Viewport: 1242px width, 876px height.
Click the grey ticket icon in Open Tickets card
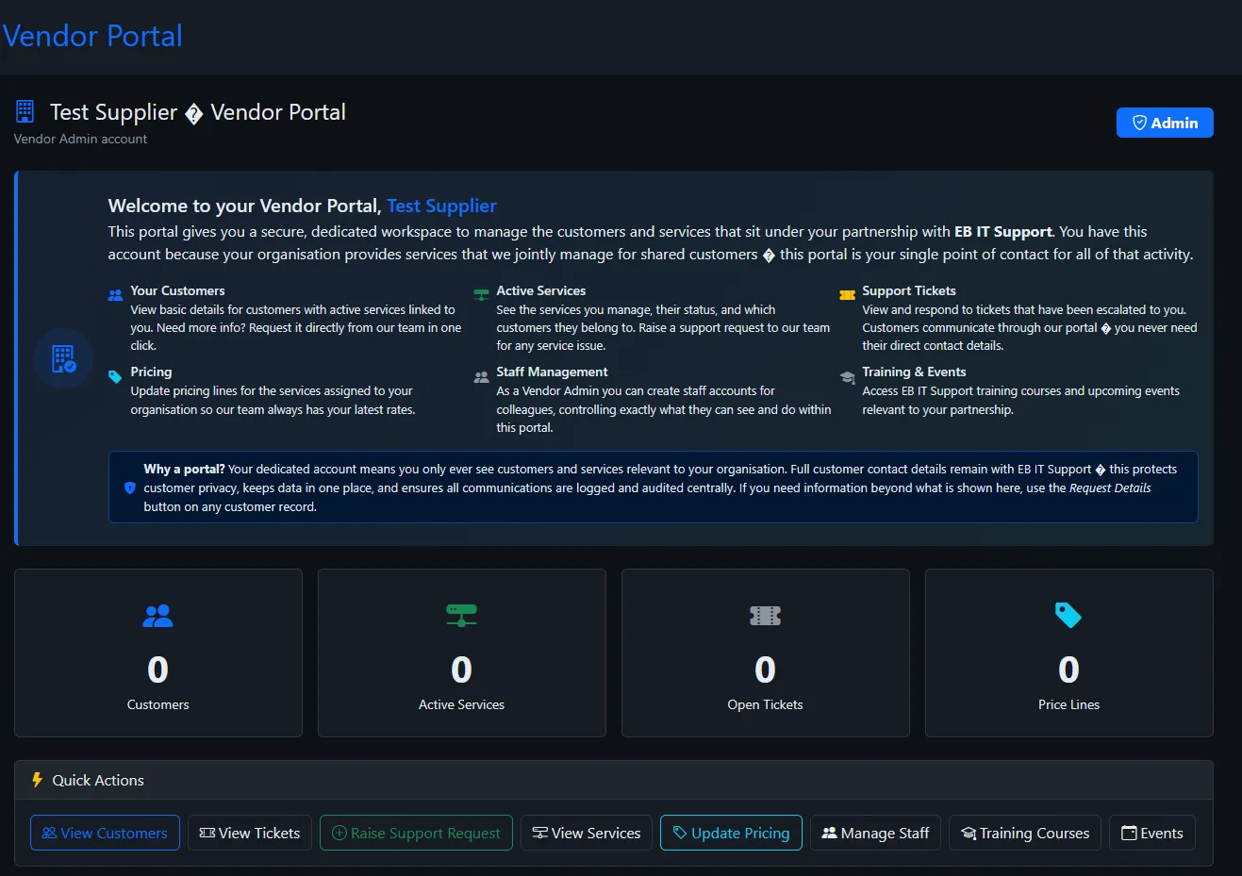pyautogui.click(x=765, y=616)
